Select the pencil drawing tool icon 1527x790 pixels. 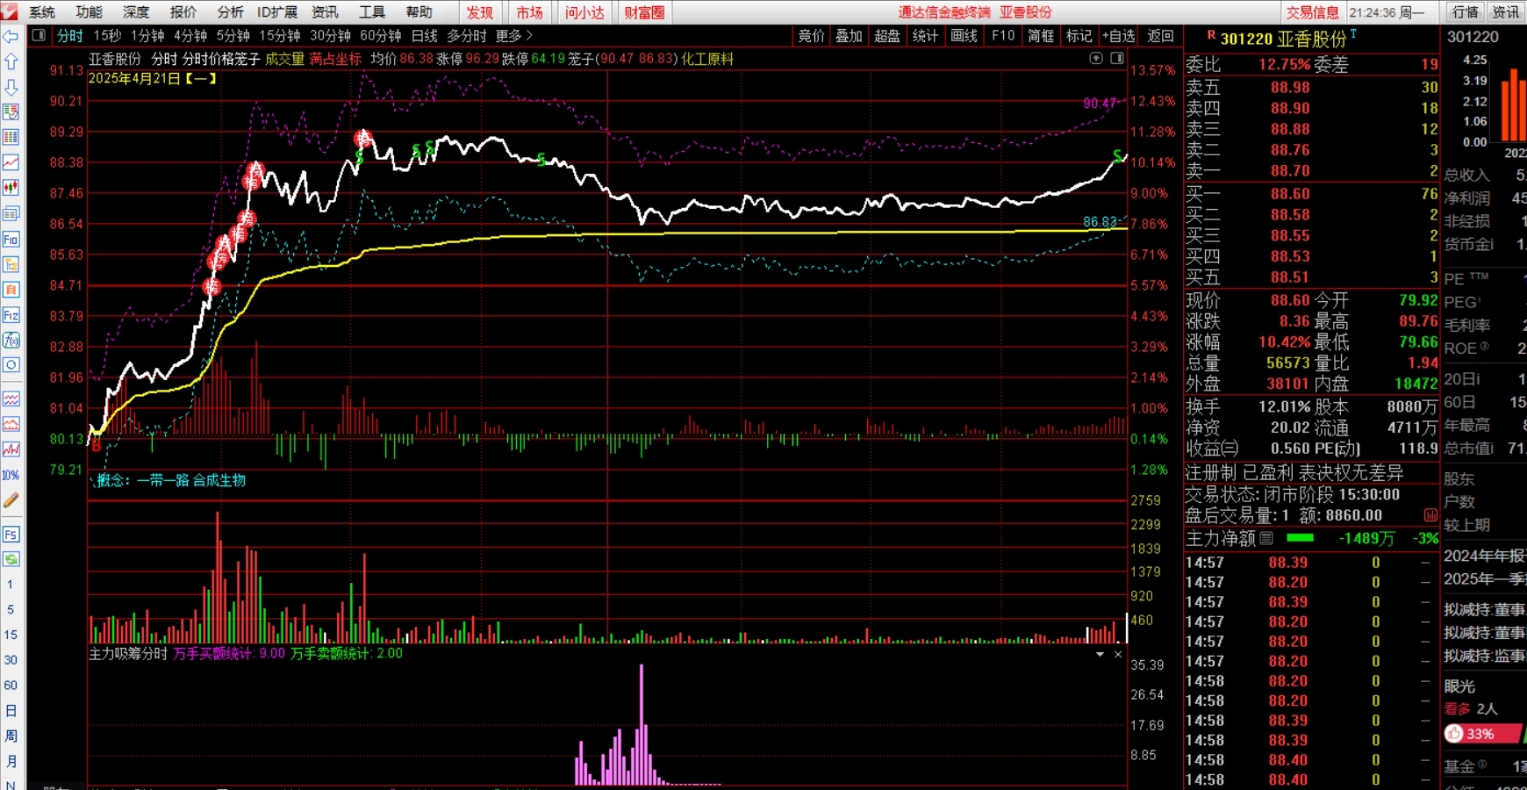11,500
